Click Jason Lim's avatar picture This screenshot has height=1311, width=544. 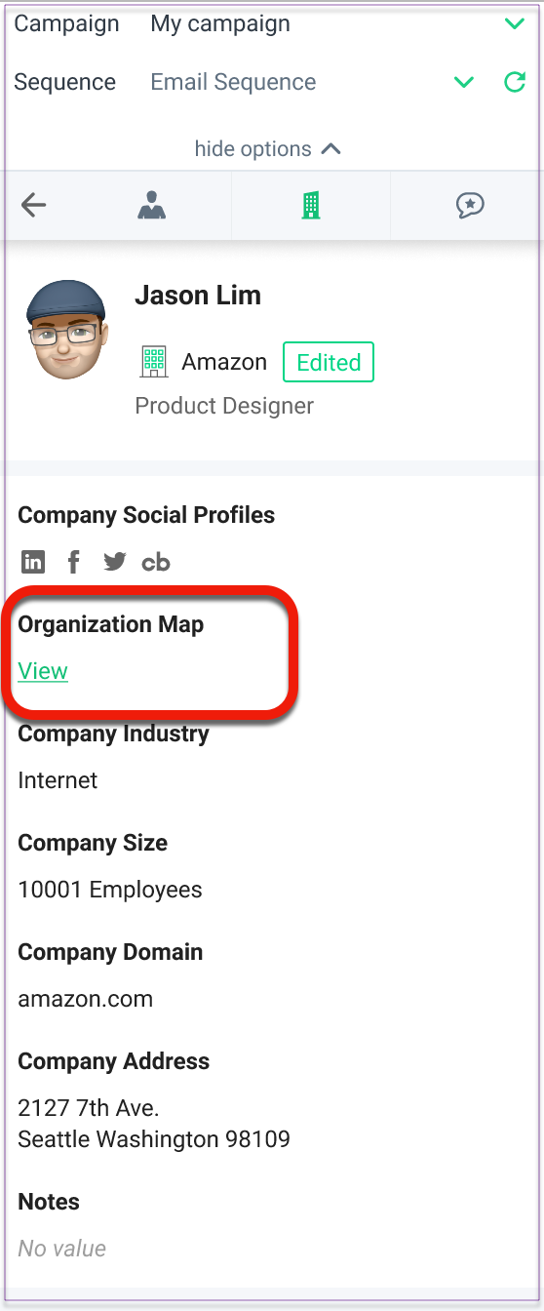[x=66, y=330]
